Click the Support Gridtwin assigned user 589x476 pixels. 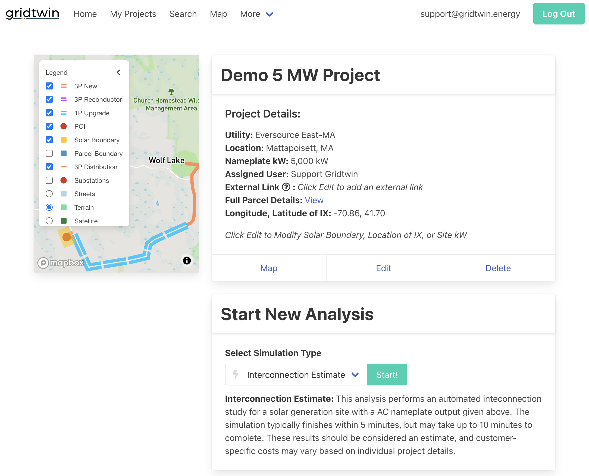coord(324,174)
